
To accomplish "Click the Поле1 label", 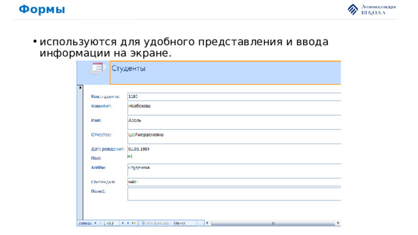I will pos(99,191).
